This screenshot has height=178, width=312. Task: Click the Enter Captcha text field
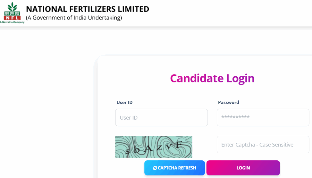coord(263,145)
